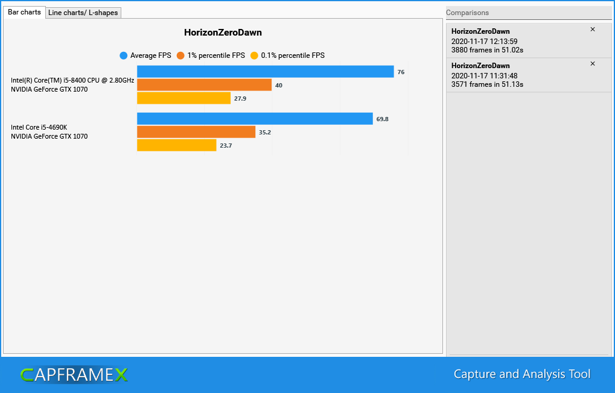Click the Intel Core i5-4690K label
615x393 pixels.
click(x=39, y=127)
